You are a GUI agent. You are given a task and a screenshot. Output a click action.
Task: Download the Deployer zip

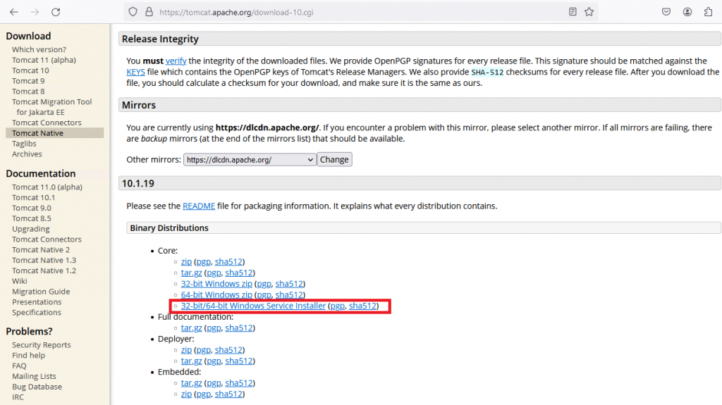(186, 350)
